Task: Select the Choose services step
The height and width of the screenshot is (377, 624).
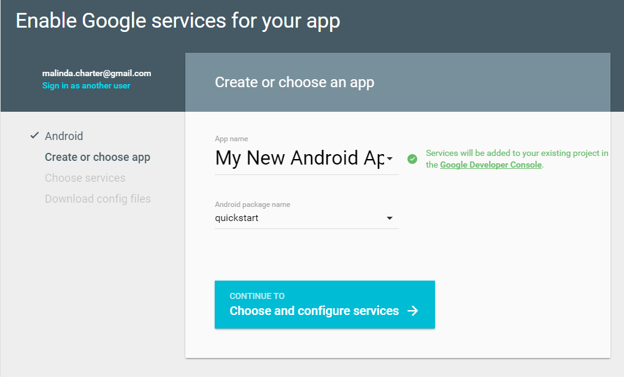Action: click(x=85, y=178)
